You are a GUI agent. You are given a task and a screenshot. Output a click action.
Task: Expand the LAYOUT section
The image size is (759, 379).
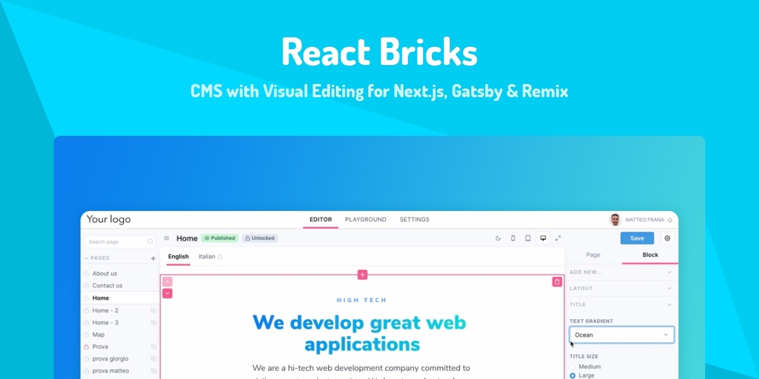pos(621,288)
